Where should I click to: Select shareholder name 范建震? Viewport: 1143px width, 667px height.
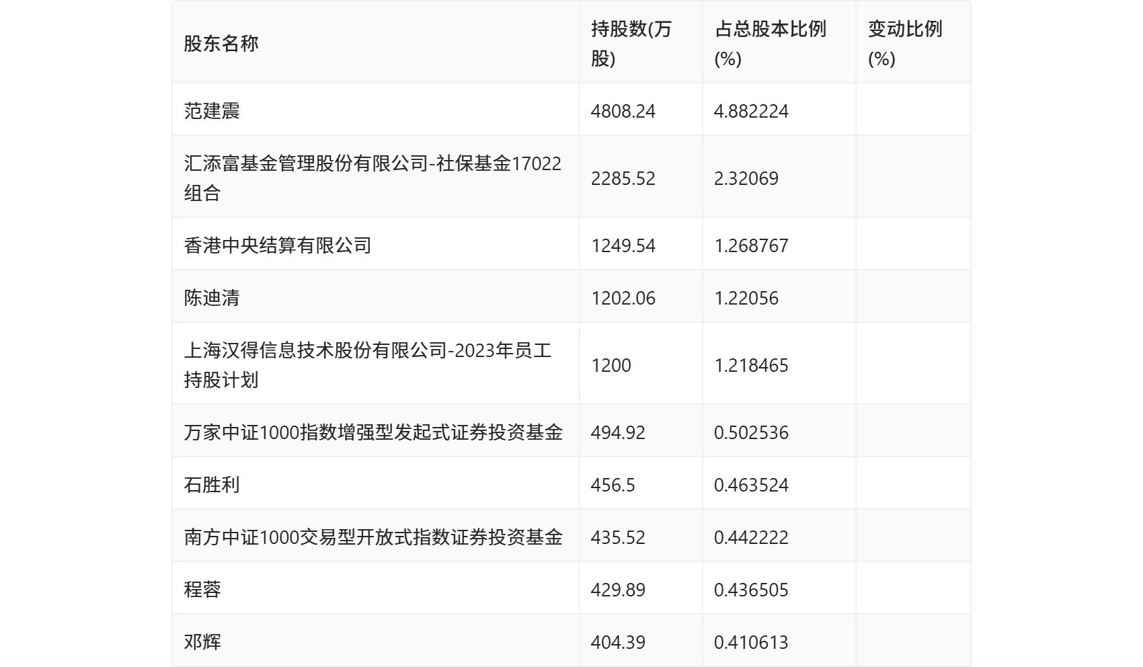click(x=212, y=111)
